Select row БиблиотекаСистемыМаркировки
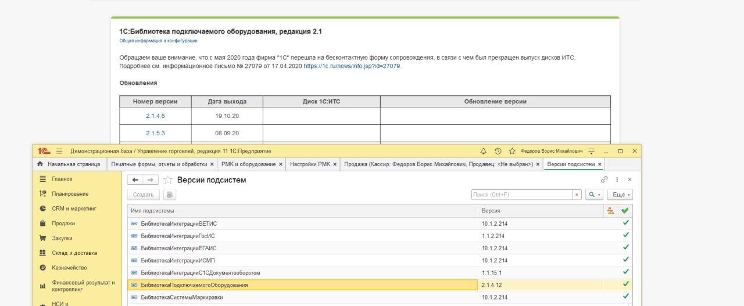 tap(380, 297)
